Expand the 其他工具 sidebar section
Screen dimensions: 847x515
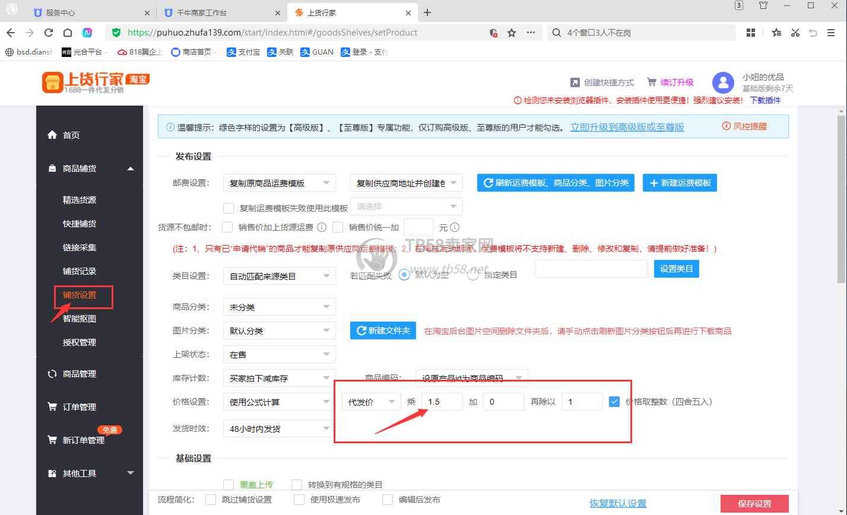tap(131, 473)
